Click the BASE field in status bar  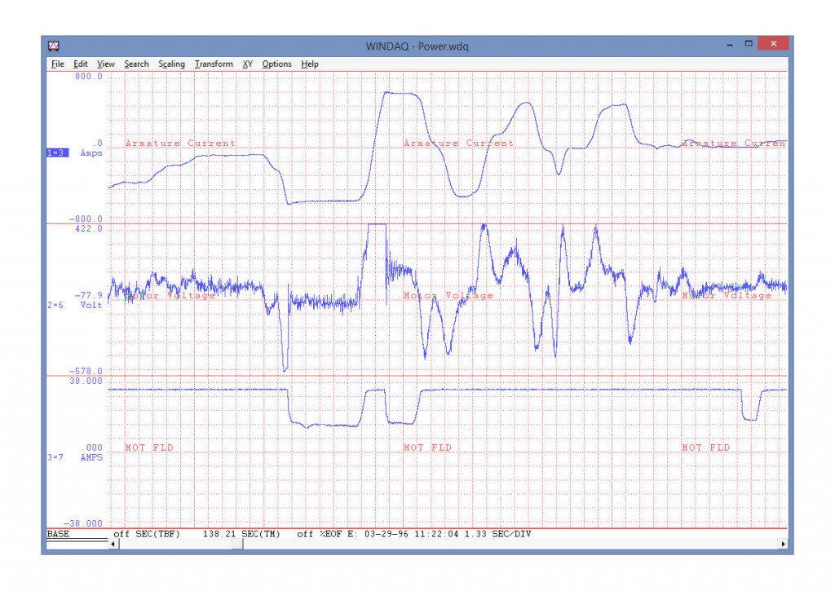coord(58,534)
